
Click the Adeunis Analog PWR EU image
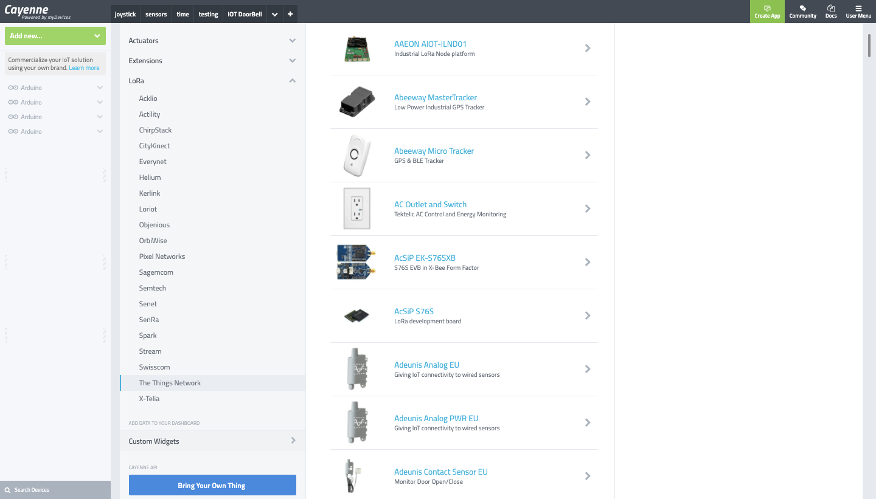pos(357,422)
